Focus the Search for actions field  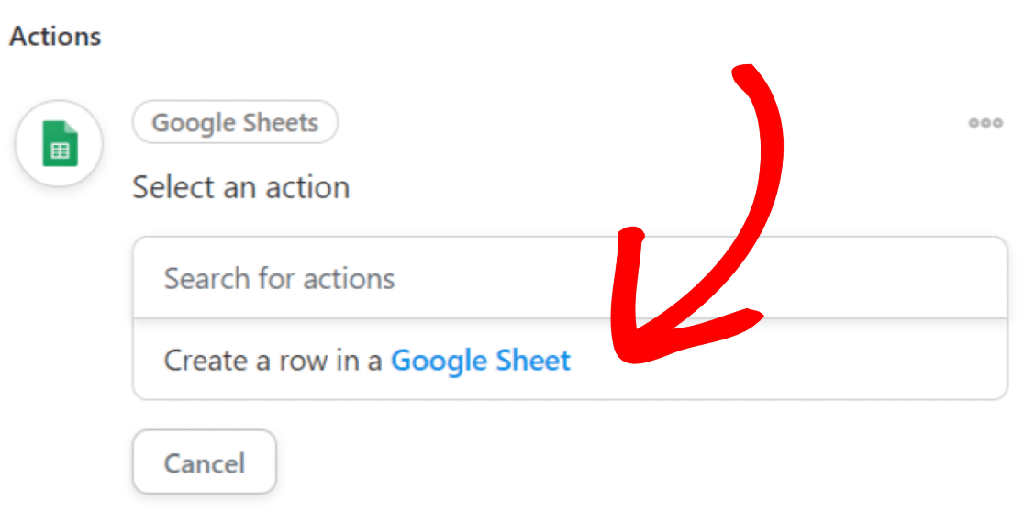coord(570,278)
